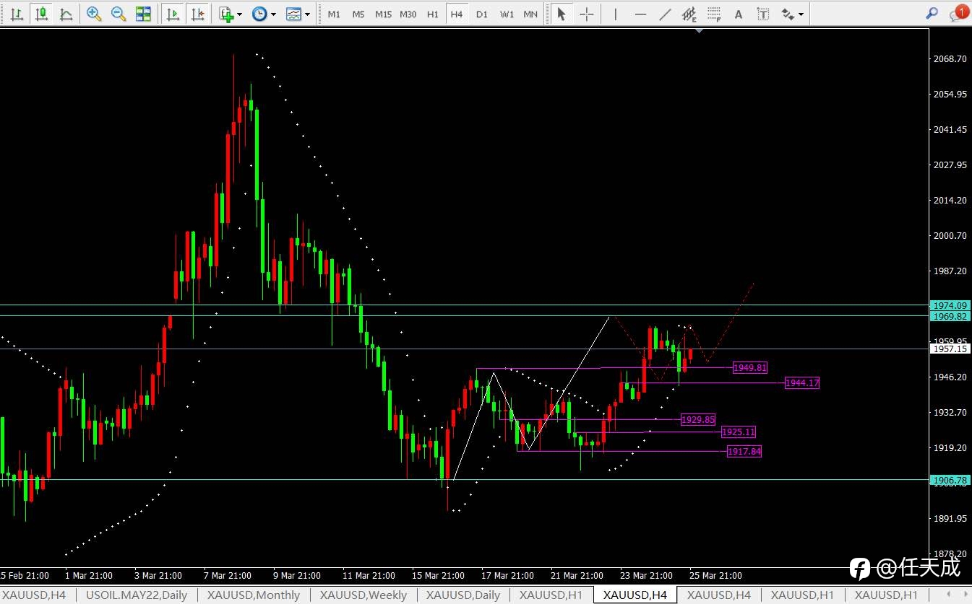Switch chart to bar chart mode
972x604 pixels.
coord(17,14)
